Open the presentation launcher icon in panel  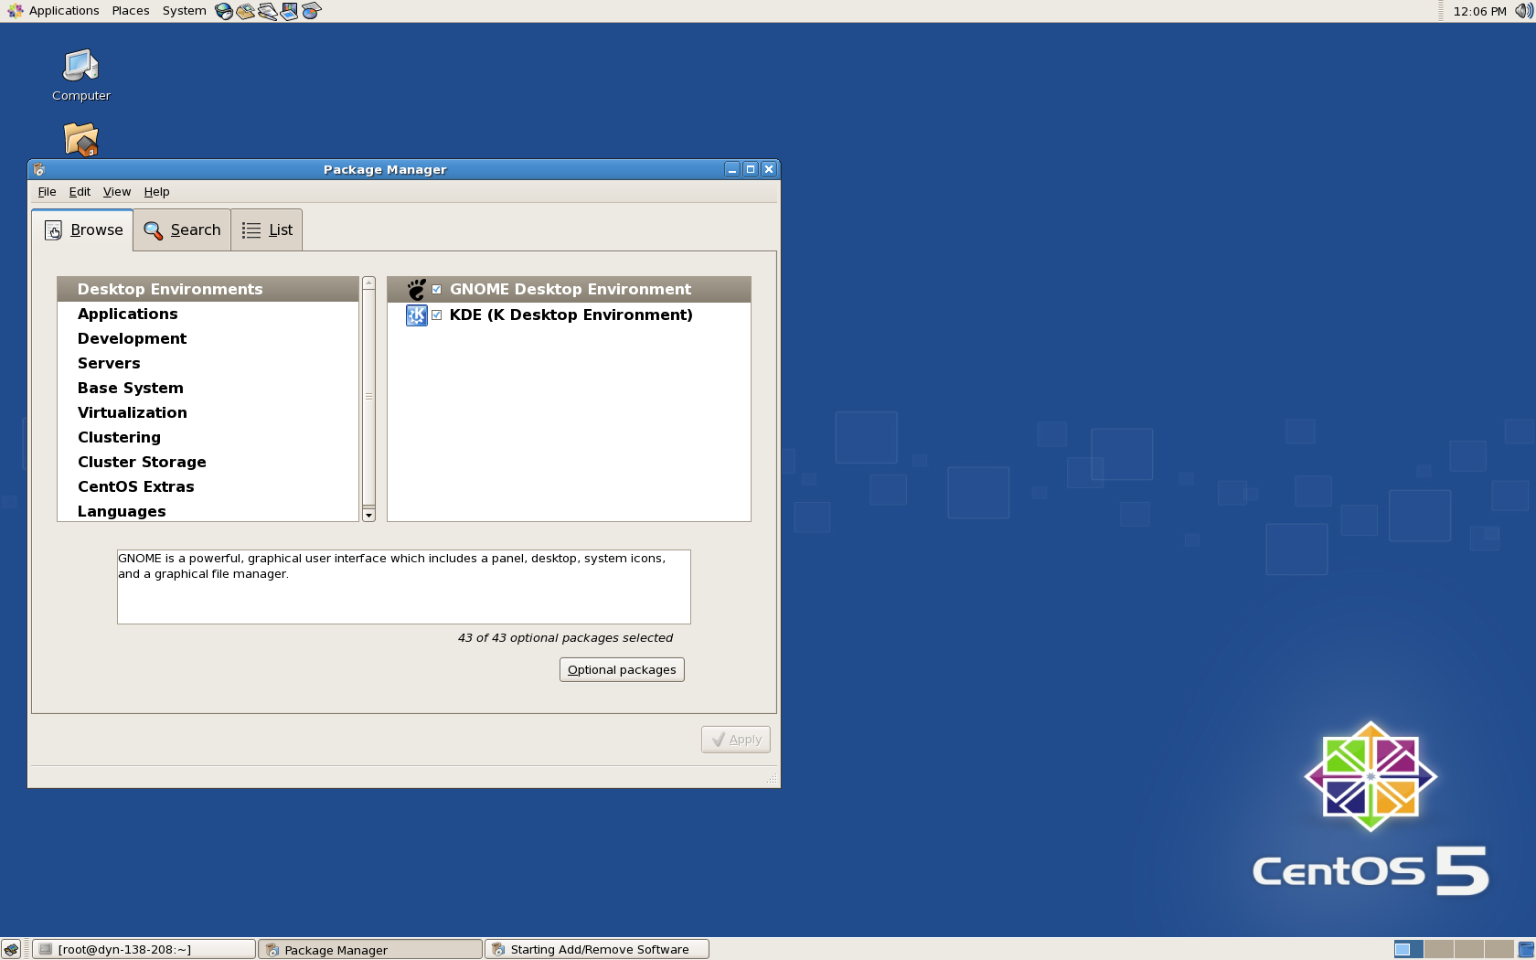coord(290,11)
